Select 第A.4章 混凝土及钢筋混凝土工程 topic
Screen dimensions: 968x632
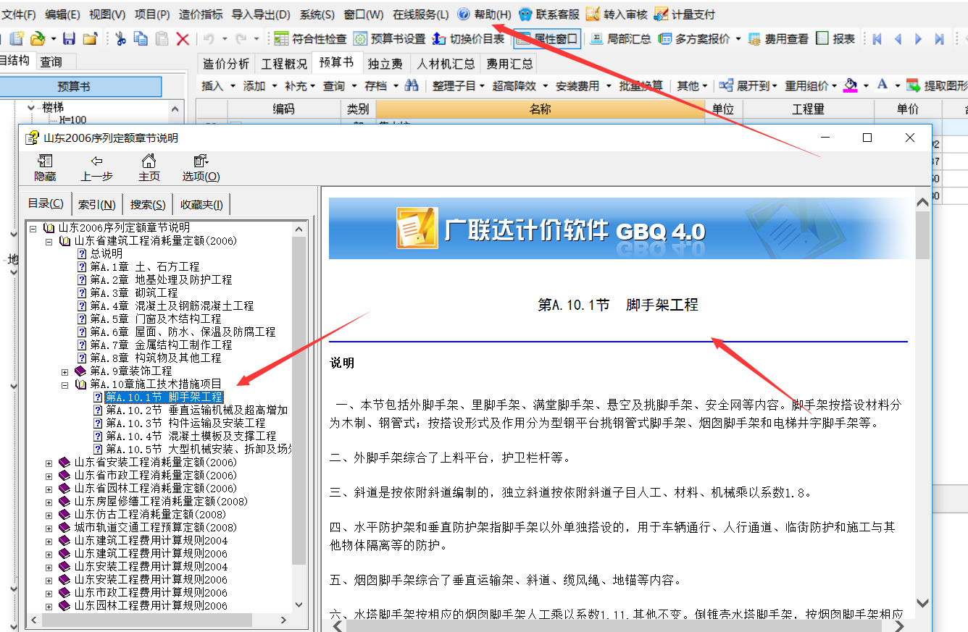[x=164, y=306]
